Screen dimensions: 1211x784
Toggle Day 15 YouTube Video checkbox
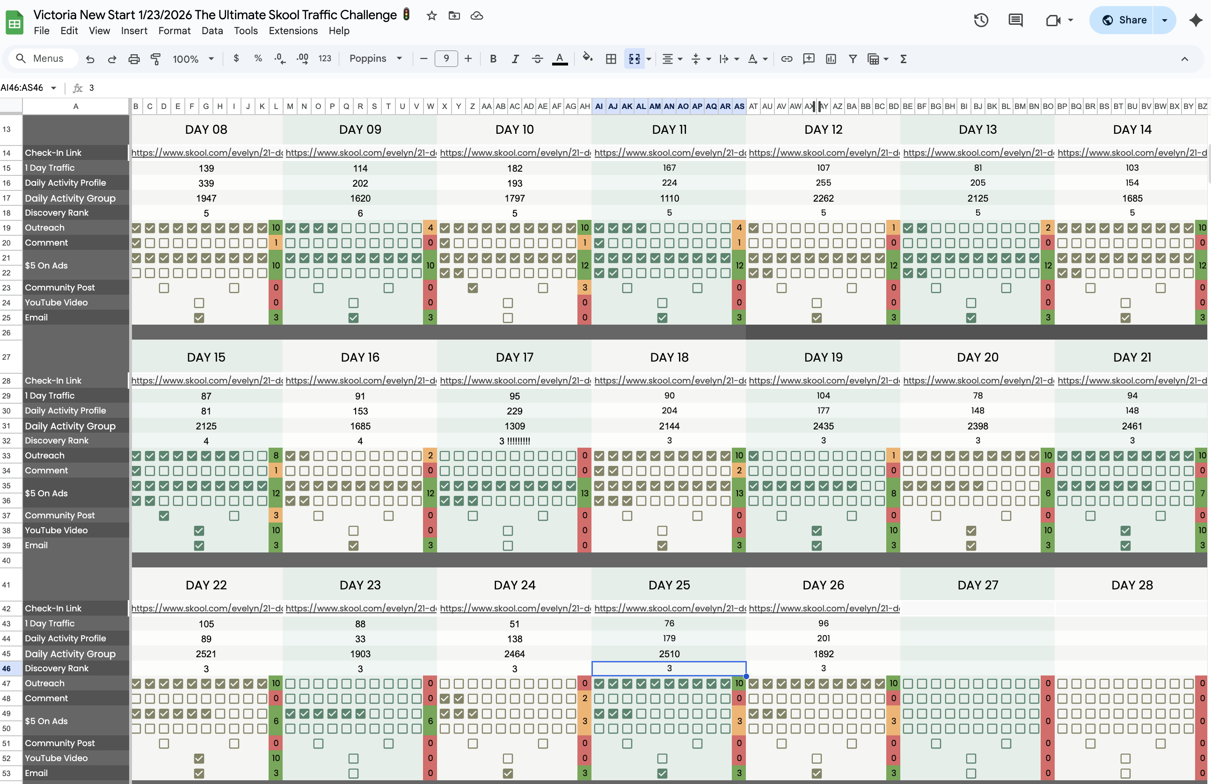click(199, 530)
